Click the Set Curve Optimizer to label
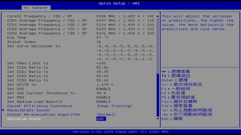 34,46
